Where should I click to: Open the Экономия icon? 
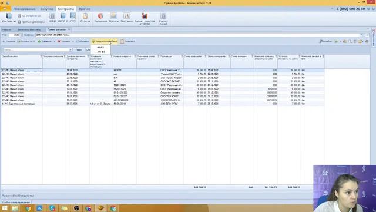pos(100,18)
